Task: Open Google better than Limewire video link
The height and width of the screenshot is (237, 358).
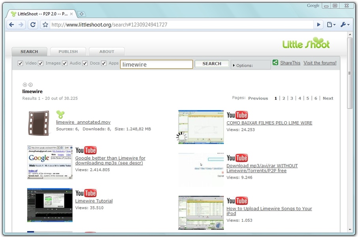Action: coord(110,160)
